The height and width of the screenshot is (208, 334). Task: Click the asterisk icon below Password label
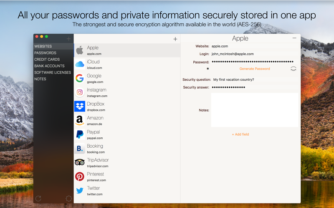click(207, 69)
